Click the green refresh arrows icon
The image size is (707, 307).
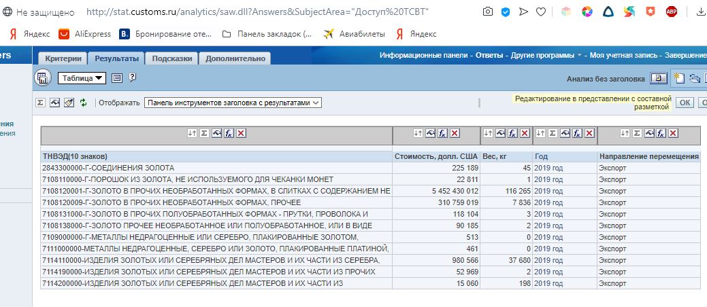[83, 103]
